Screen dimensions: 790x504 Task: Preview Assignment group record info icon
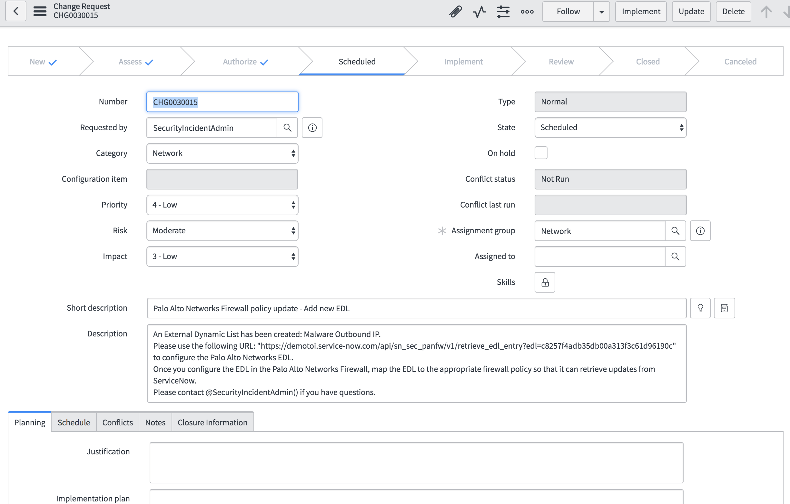700,231
